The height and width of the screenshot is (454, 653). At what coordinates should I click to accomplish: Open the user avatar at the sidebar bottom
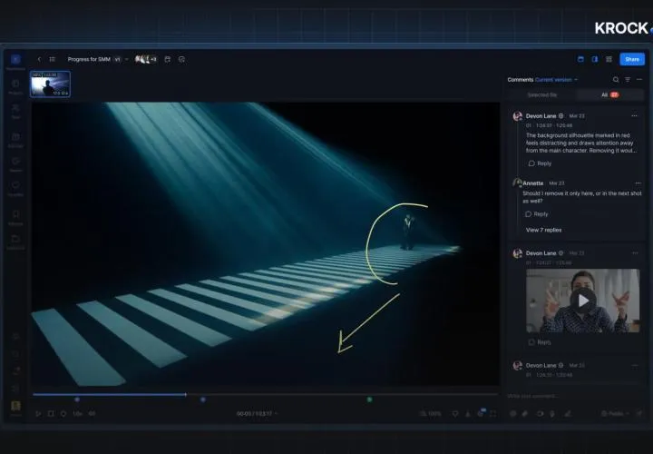tap(15, 406)
